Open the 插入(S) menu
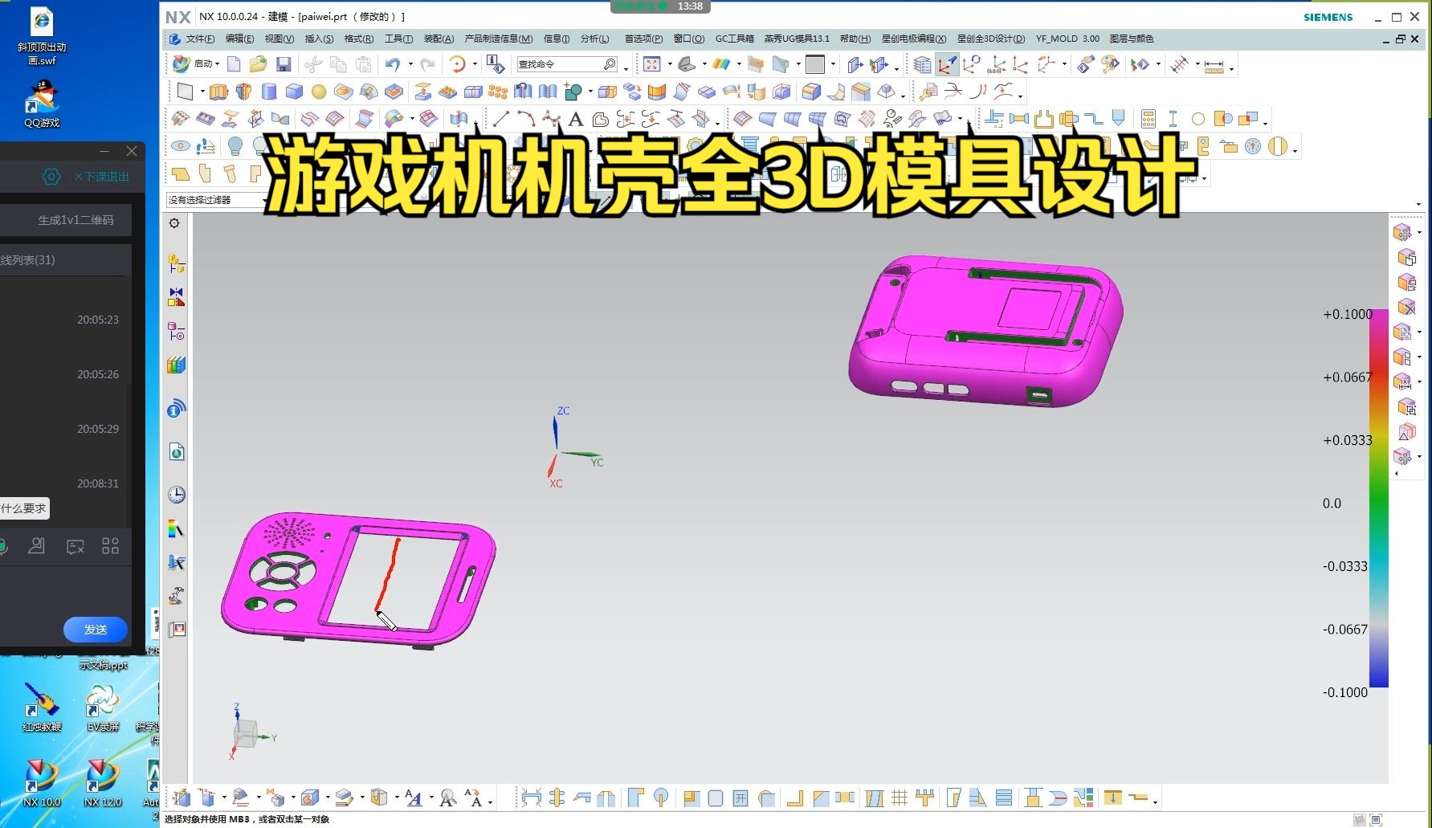This screenshot has width=1432, height=828. [x=318, y=38]
